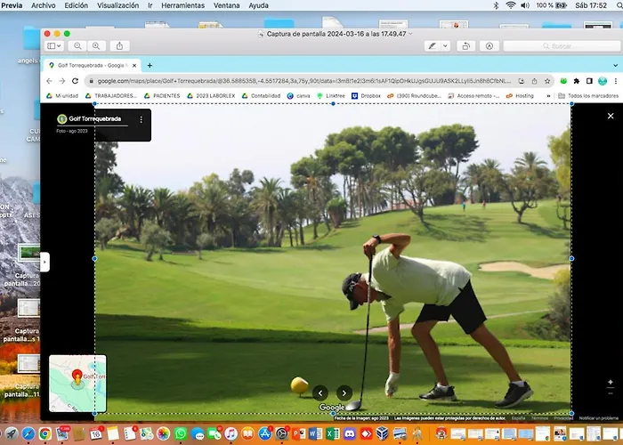
Task: Click the mini map thumbnail
Action: point(77,384)
